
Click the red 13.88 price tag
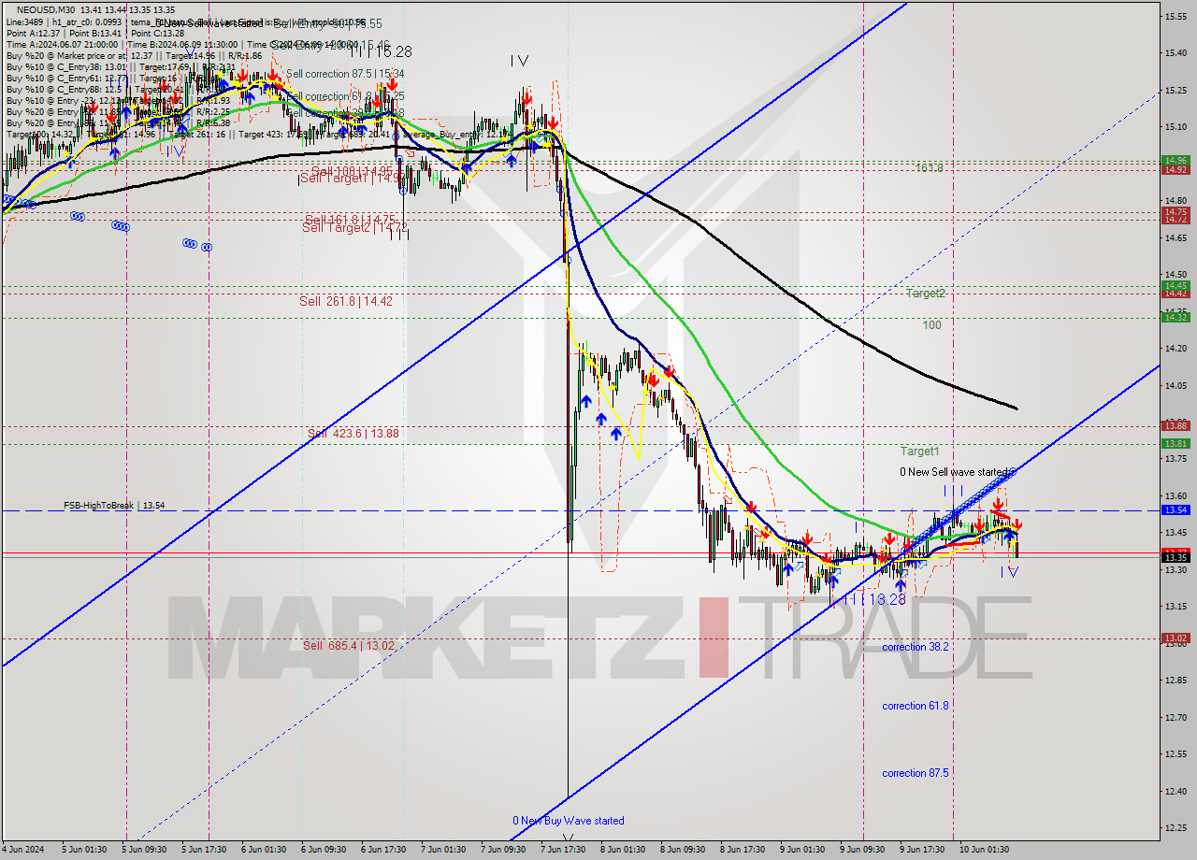click(1175, 425)
